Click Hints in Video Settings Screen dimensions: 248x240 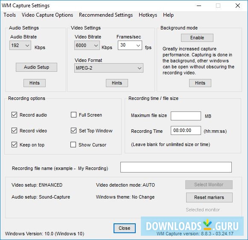pos(117,83)
